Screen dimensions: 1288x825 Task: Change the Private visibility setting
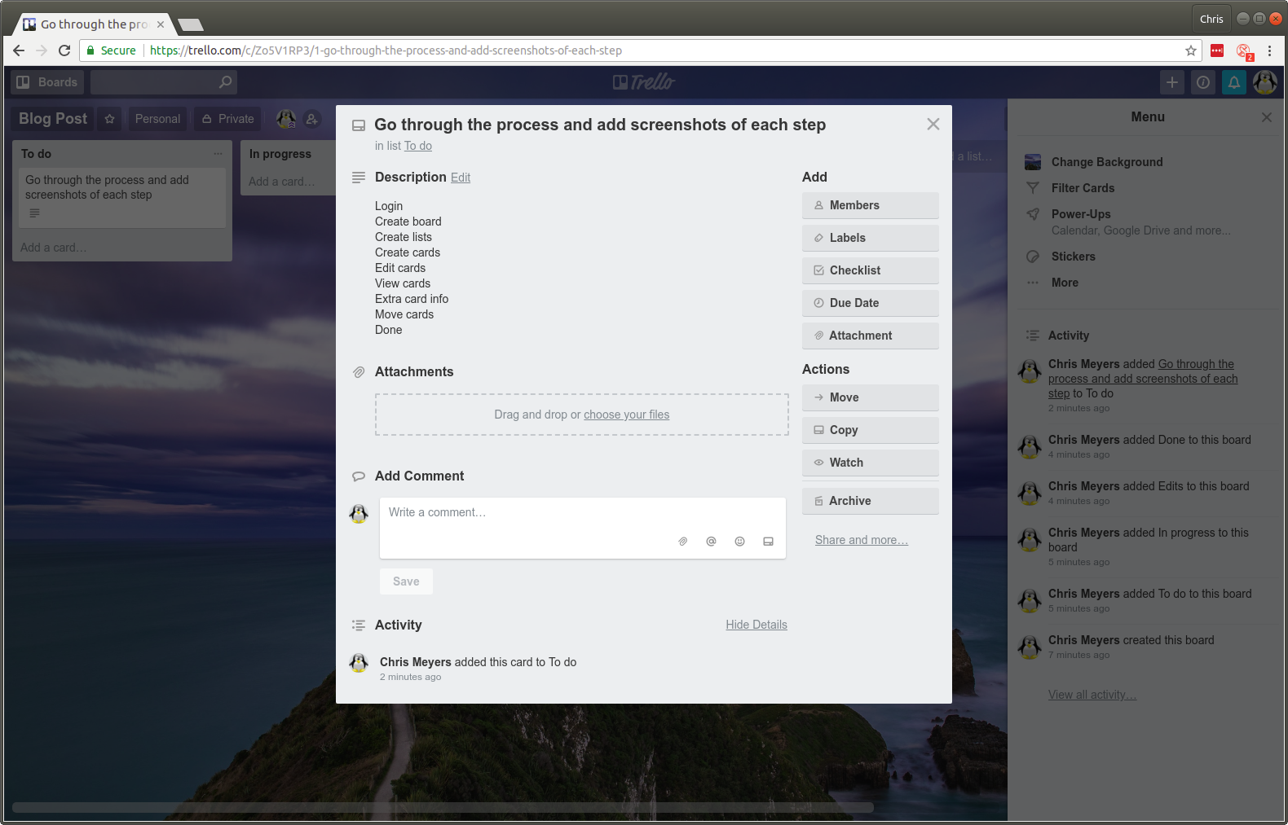228,119
